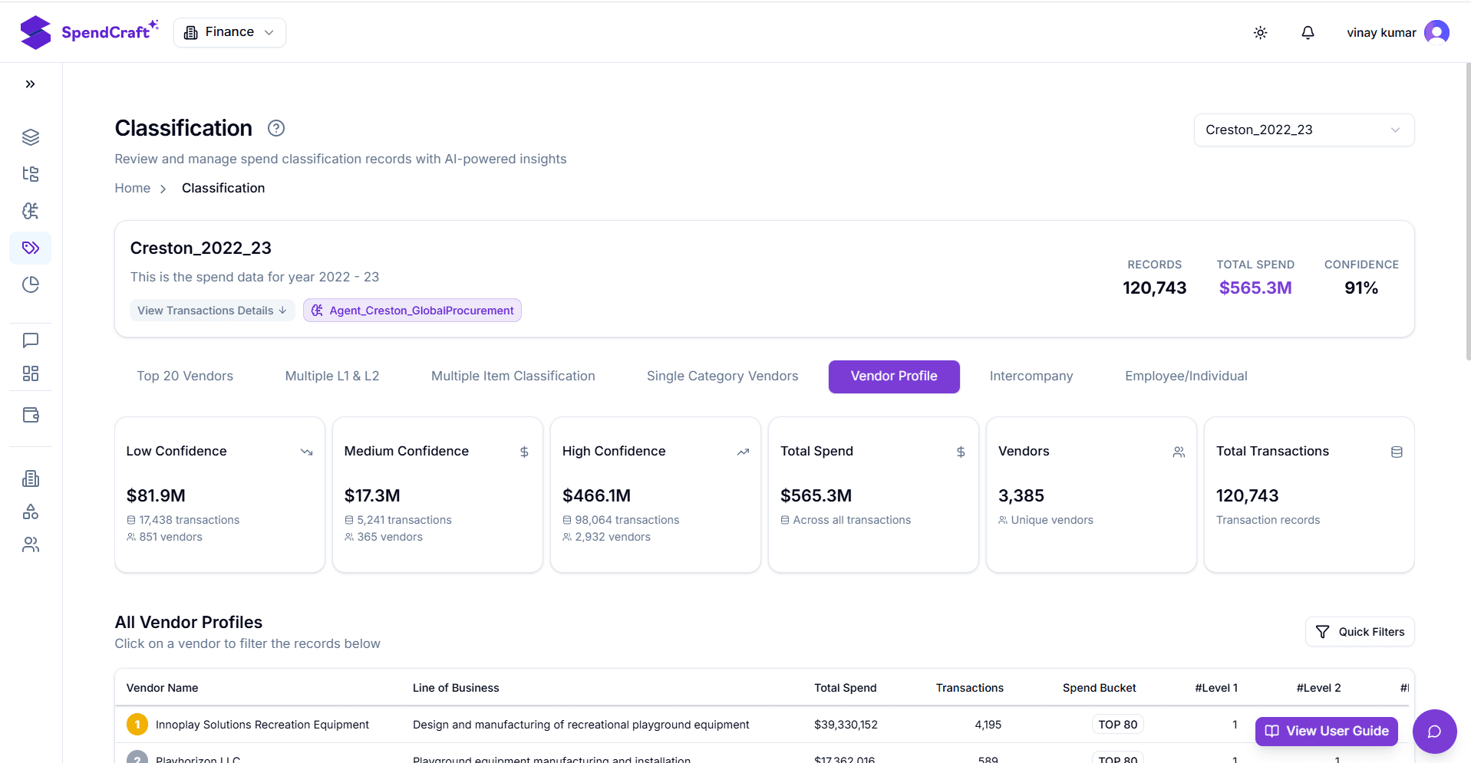Image resolution: width=1471 pixels, height=763 pixels.
Task: Toggle light/dark theme sun icon
Action: point(1260,32)
